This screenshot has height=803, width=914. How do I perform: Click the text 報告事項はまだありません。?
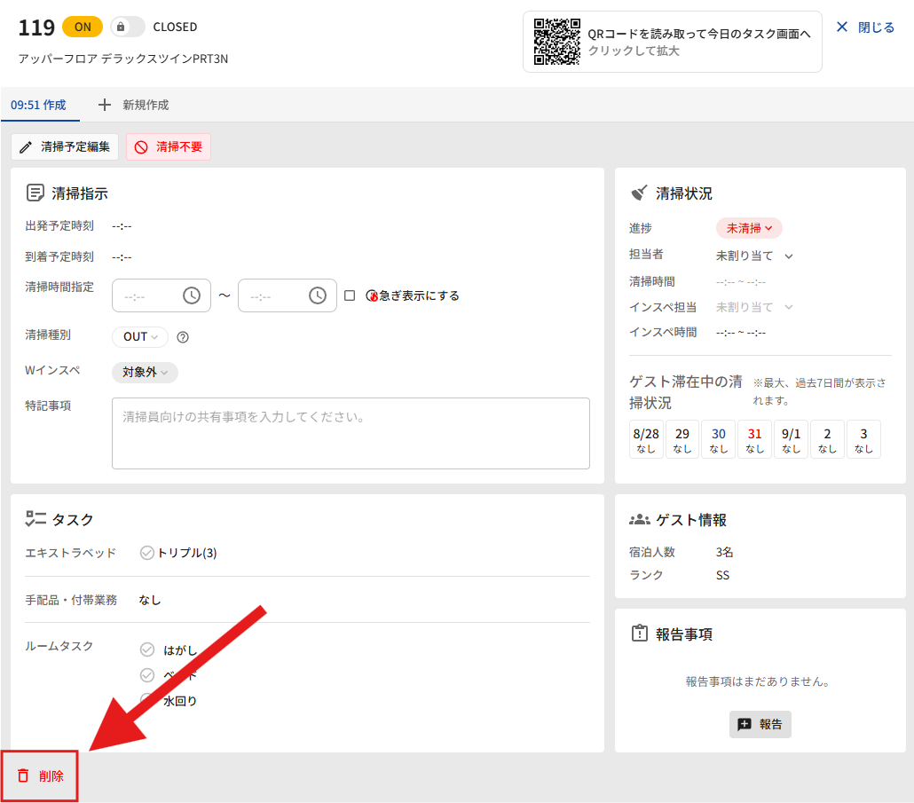(759, 681)
